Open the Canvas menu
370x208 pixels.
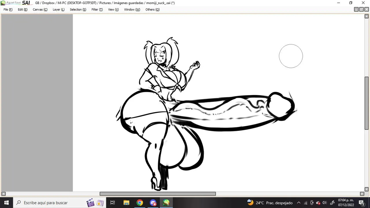pos(40,10)
